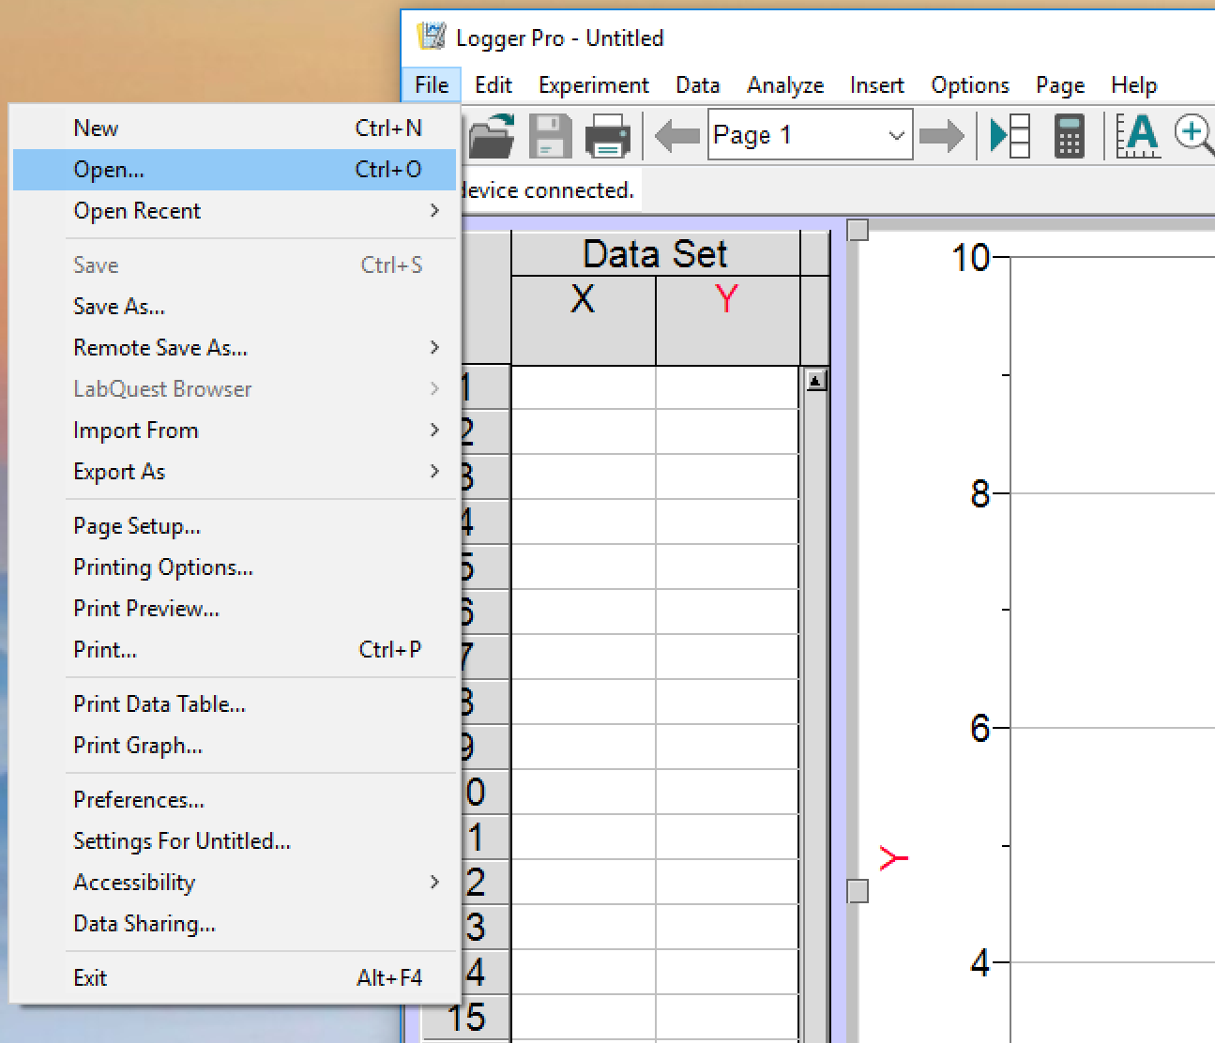Click the Logger Pro title bar icon
1215x1043 pixels.
(431, 38)
